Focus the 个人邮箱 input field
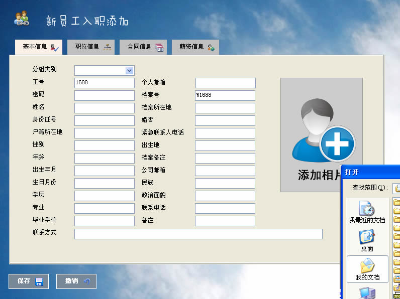The image size is (400, 299). [226, 83]
